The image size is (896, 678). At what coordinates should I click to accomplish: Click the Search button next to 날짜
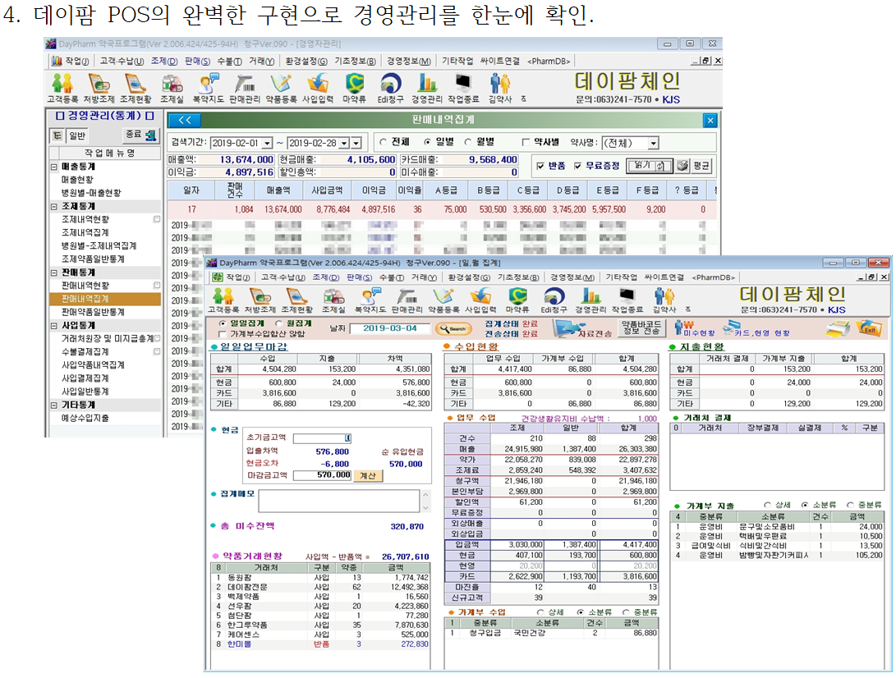453,328
